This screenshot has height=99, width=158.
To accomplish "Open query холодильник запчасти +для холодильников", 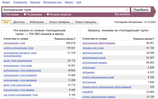I will coord(20,54).
